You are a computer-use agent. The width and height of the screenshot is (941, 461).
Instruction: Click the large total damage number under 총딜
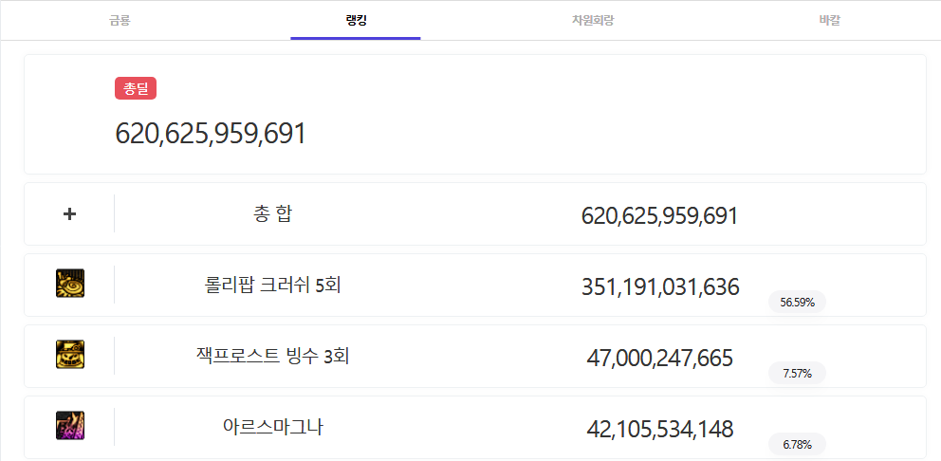click(211, 134)
